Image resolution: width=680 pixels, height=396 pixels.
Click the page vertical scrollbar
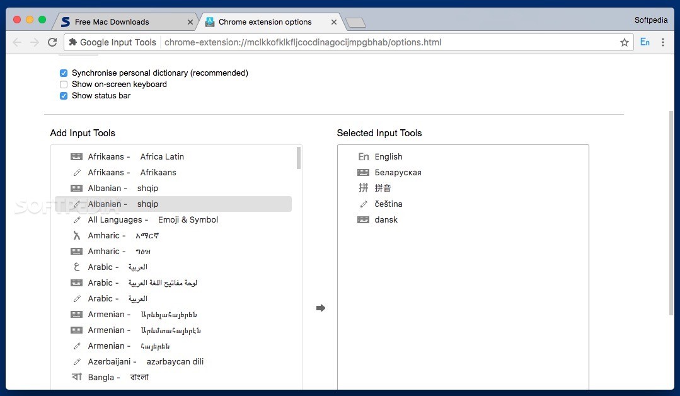click(671, 213)
